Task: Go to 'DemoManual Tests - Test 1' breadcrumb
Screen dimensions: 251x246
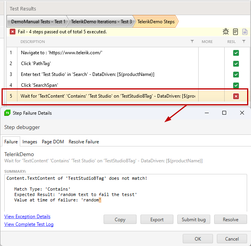Action: pyautogui.click(x=38, y=22)
